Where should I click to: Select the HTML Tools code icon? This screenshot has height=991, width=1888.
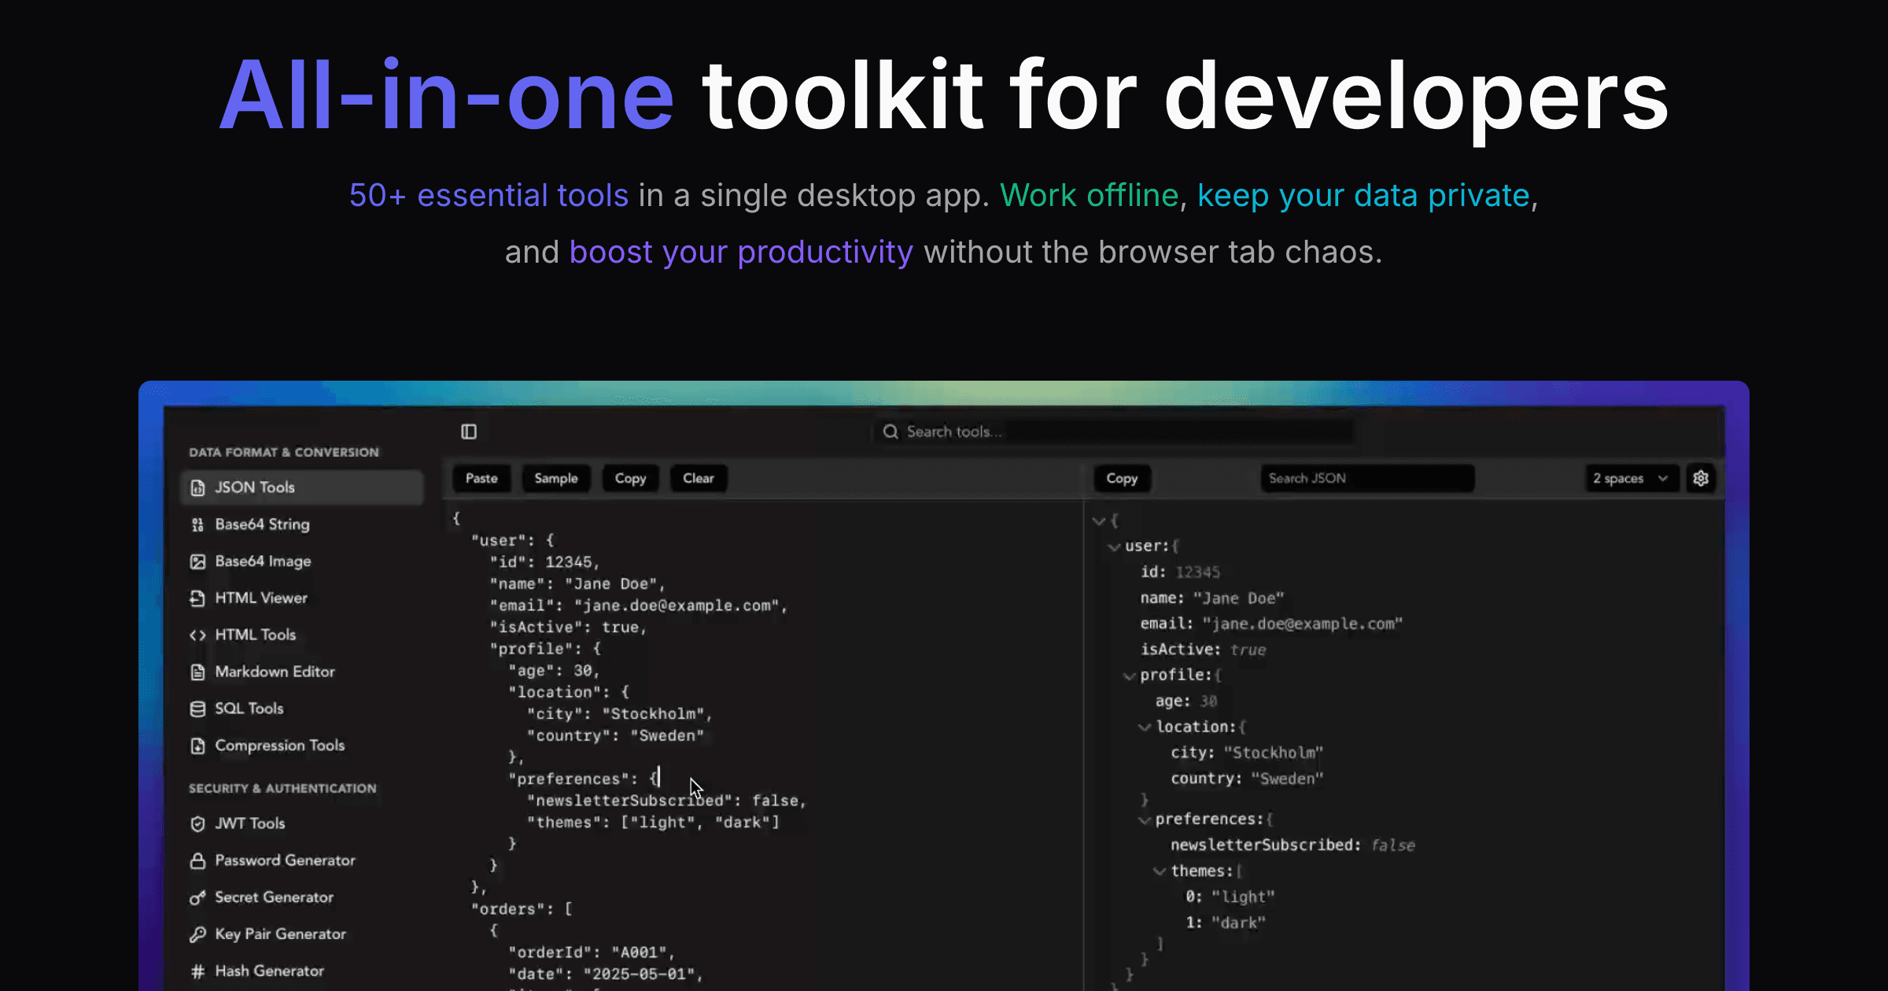point(197,635)
